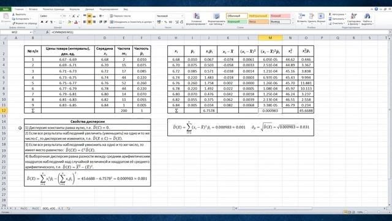Viewport: 392px width, 221px height.
Task: Open the Fill (Заполнить) dropdown
Action: pyautogui.click(x=337, y=19)
